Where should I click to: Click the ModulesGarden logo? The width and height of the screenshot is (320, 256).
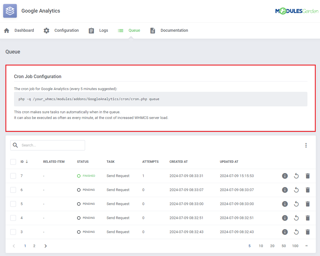point(297,11)
